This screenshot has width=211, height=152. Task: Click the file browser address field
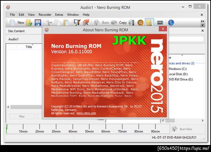tap(186, 39)
